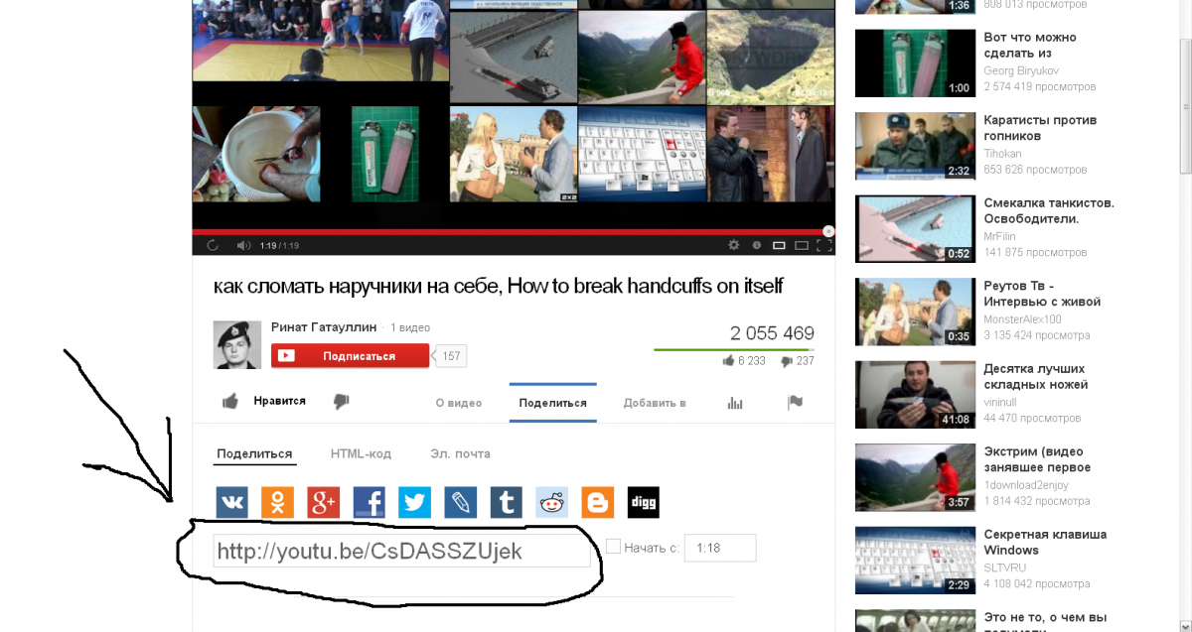Share video on Facebook

(x=369, y=502)
